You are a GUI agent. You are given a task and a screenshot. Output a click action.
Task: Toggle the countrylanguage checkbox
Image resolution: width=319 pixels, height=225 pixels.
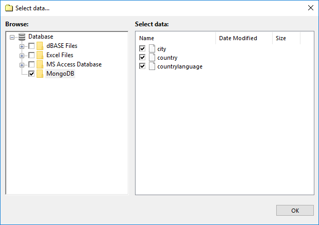point(143,66)
